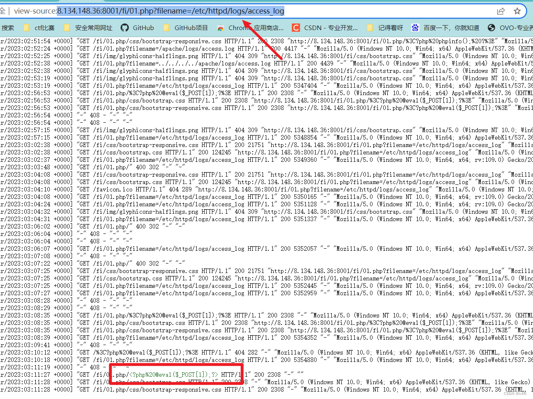Click the share page icon in address bar

(x=501, y=11)
